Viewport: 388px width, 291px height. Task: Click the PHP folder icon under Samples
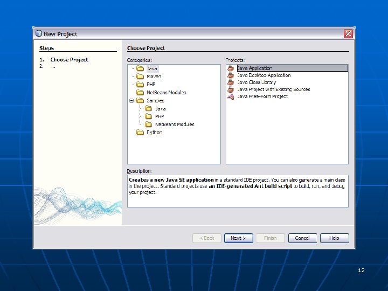149,116
